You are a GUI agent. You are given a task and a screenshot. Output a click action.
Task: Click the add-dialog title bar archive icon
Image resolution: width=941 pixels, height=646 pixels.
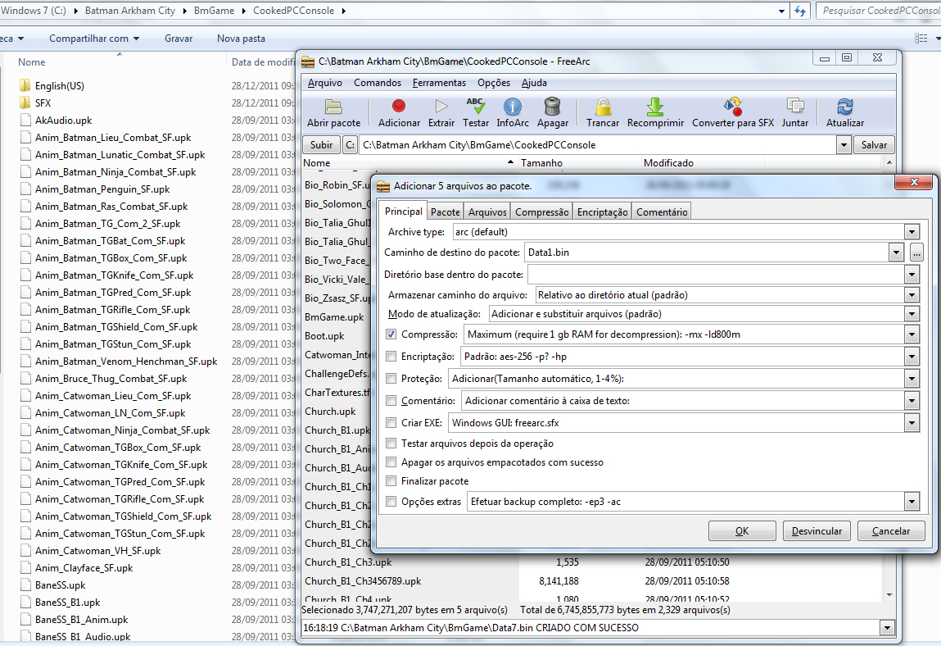click(x=383, y=186)
